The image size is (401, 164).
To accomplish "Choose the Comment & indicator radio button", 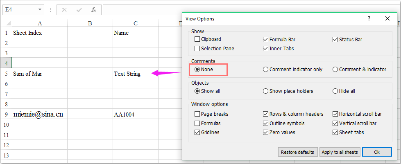I will click(335, 70).
